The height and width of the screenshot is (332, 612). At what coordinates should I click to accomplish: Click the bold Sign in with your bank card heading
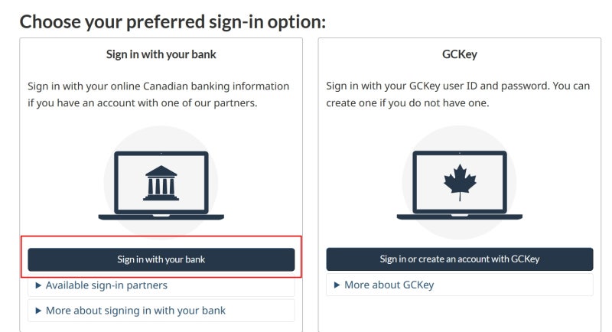161,54
